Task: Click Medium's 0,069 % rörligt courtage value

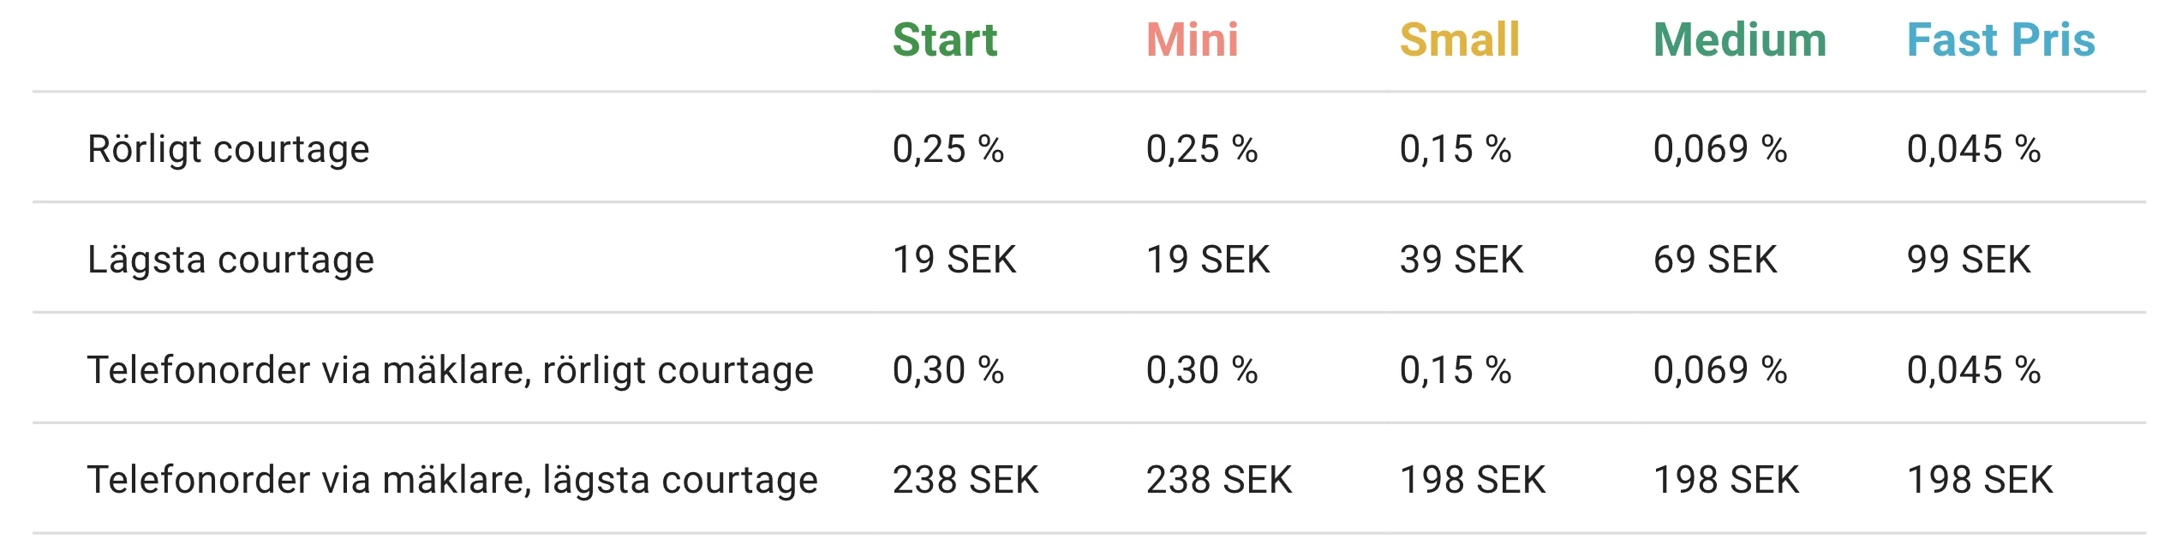Action: pos(1719,149)
